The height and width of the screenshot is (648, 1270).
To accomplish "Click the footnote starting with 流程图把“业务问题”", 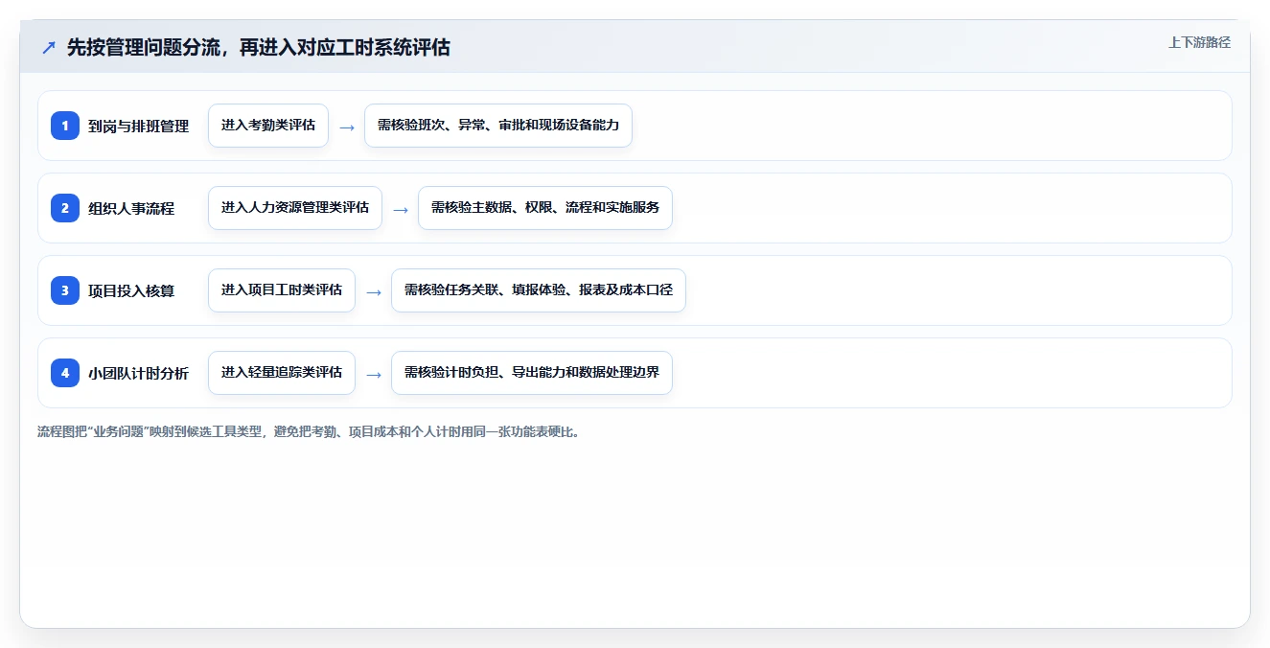I will (x=309, y=431).
